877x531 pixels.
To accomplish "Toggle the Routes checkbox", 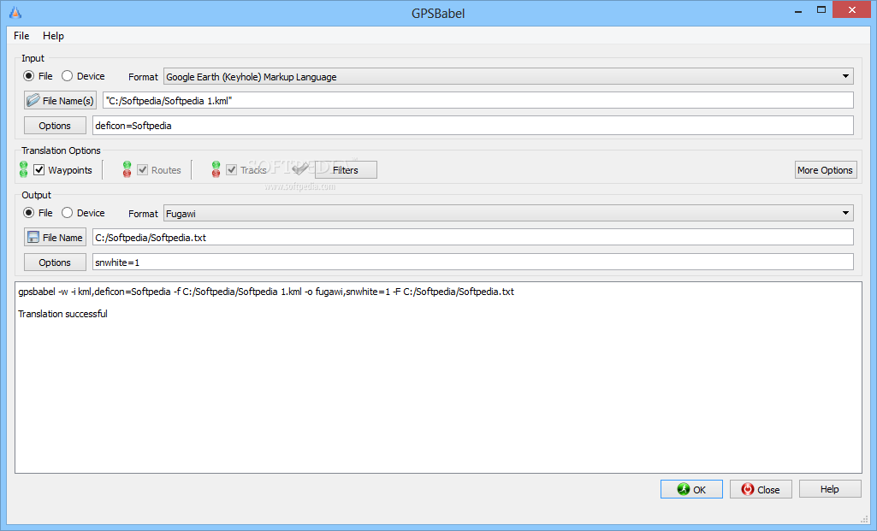I will pyautogui.click(x=143, y=170).
